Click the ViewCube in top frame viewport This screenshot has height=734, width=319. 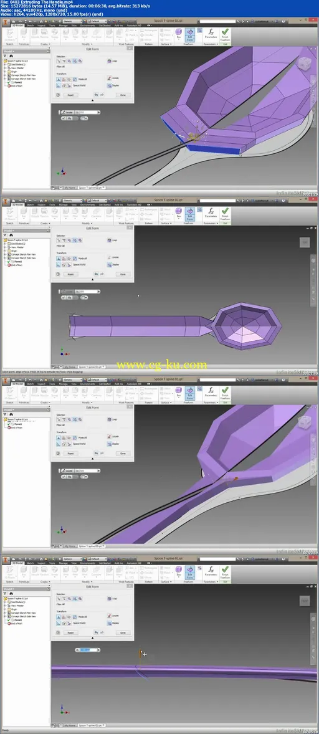pos(304,63)
